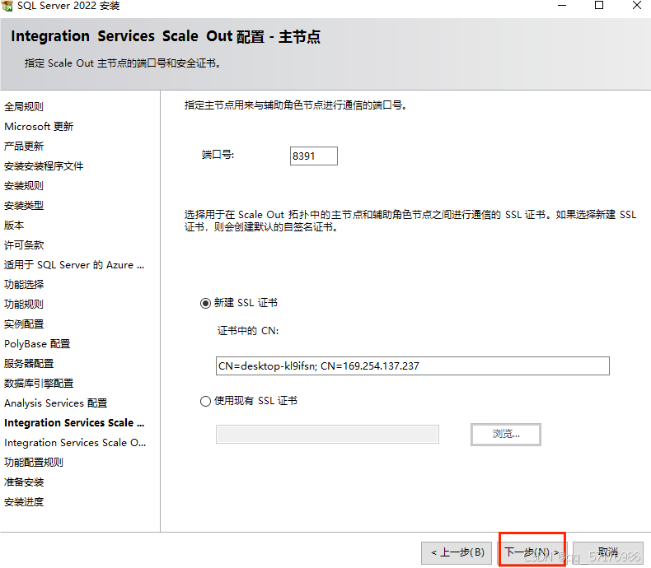Go back with 上一步(B) button
Image resolution: width=651 pixels, height=568 pixels.
(x=457, y=552)
